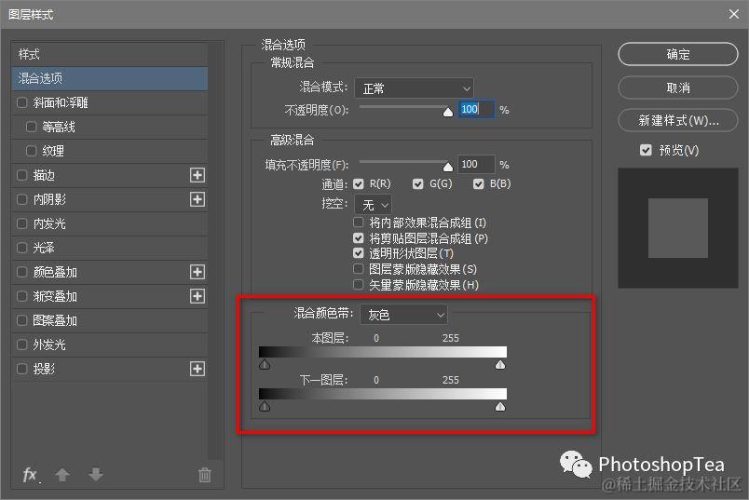
Task: Open the 混合模式 dropdown showing 正常
Action: 415,88
